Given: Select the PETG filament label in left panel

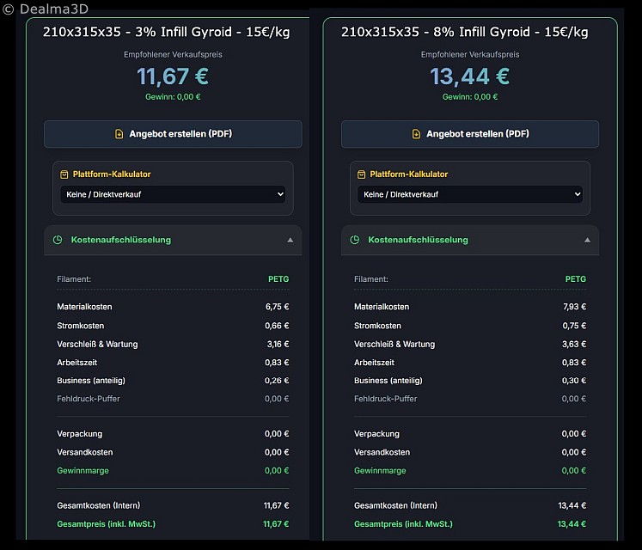Looking at the screenshot, I should (x=278, y=279).
